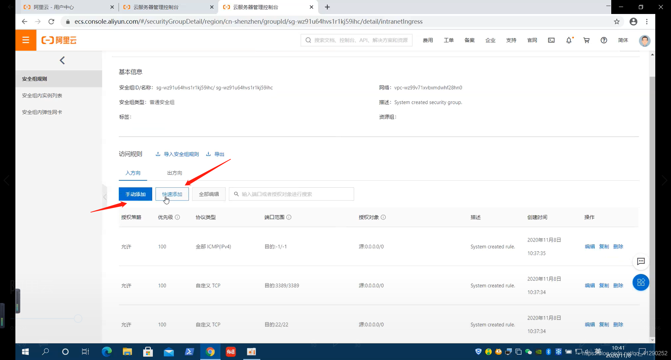
Task: Open the hamburger navigation menu
Action: (26, 40)
